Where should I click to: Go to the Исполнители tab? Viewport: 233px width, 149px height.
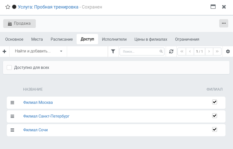114,39
